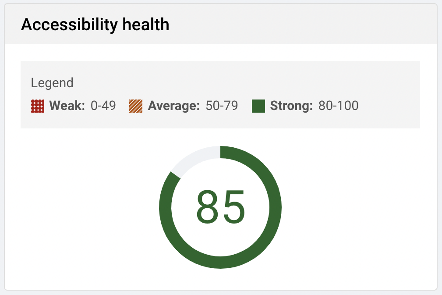Click the Legend heading text
The height and width of the screenshot is (295, 442).
(x=52, y=82)
